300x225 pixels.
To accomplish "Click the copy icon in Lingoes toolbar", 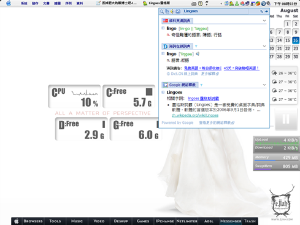I will pos(167,12).
